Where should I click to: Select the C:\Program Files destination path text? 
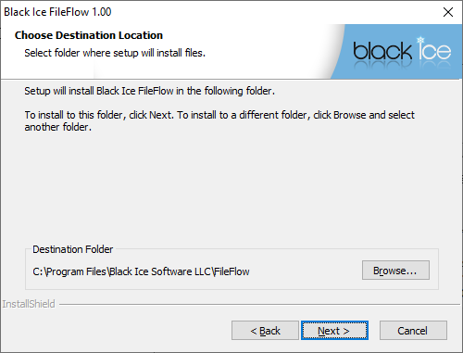pyautogui.click(x=141, y=271)
